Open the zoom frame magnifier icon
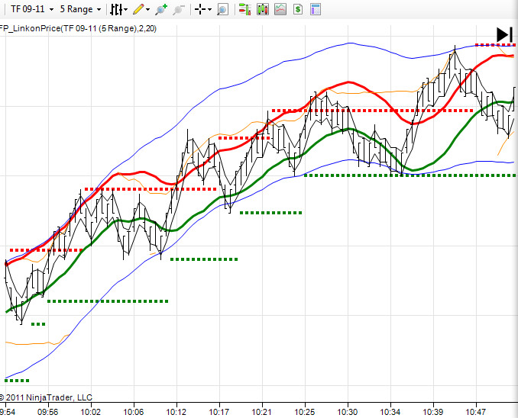This screenshot has height=418, width=518. click(x=222, y=10)
